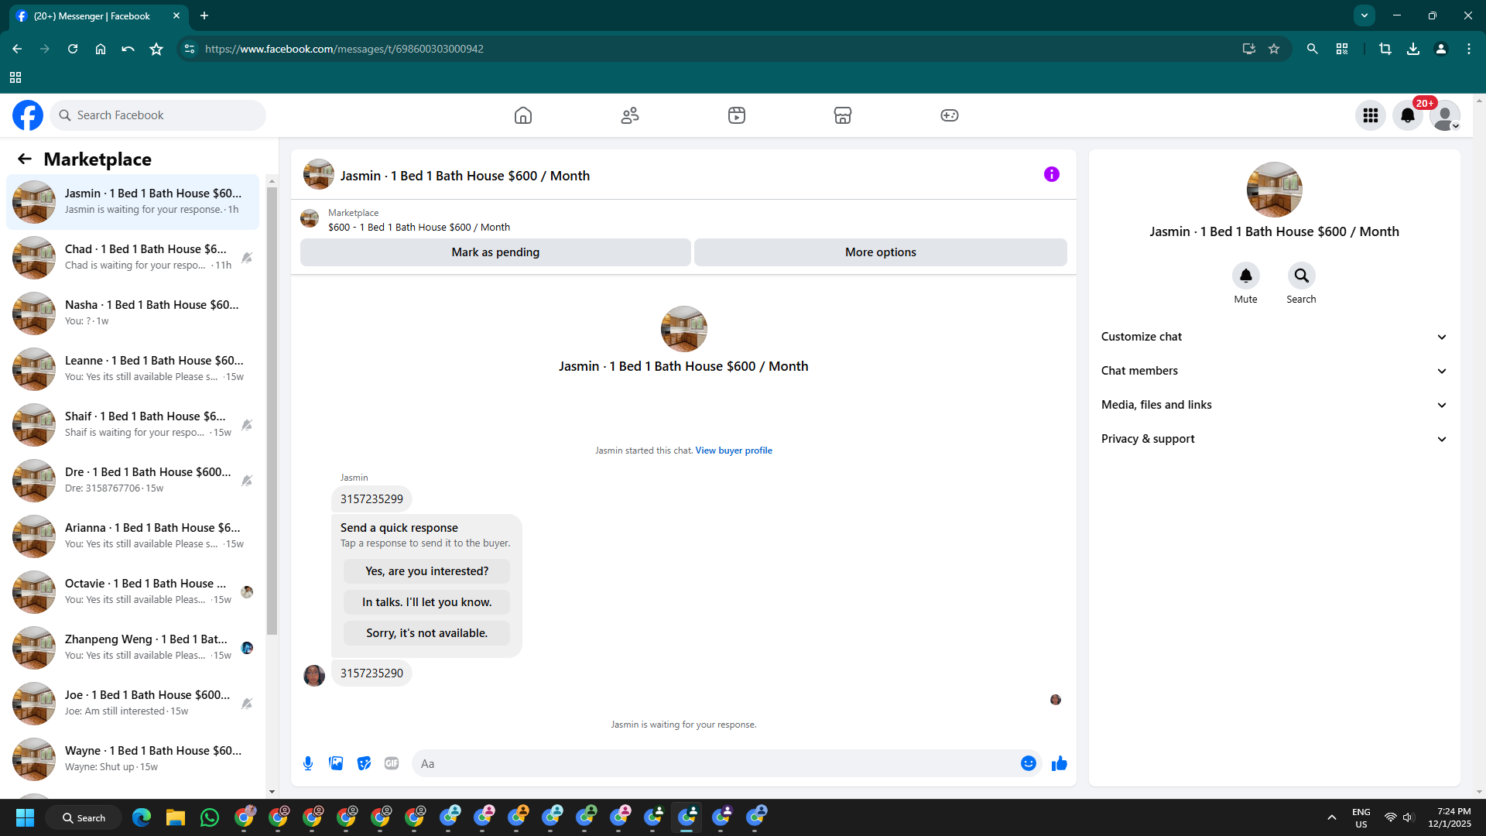Open the emoji picker in message box
Viewport: 1486px width, 836px height.
1029,763
